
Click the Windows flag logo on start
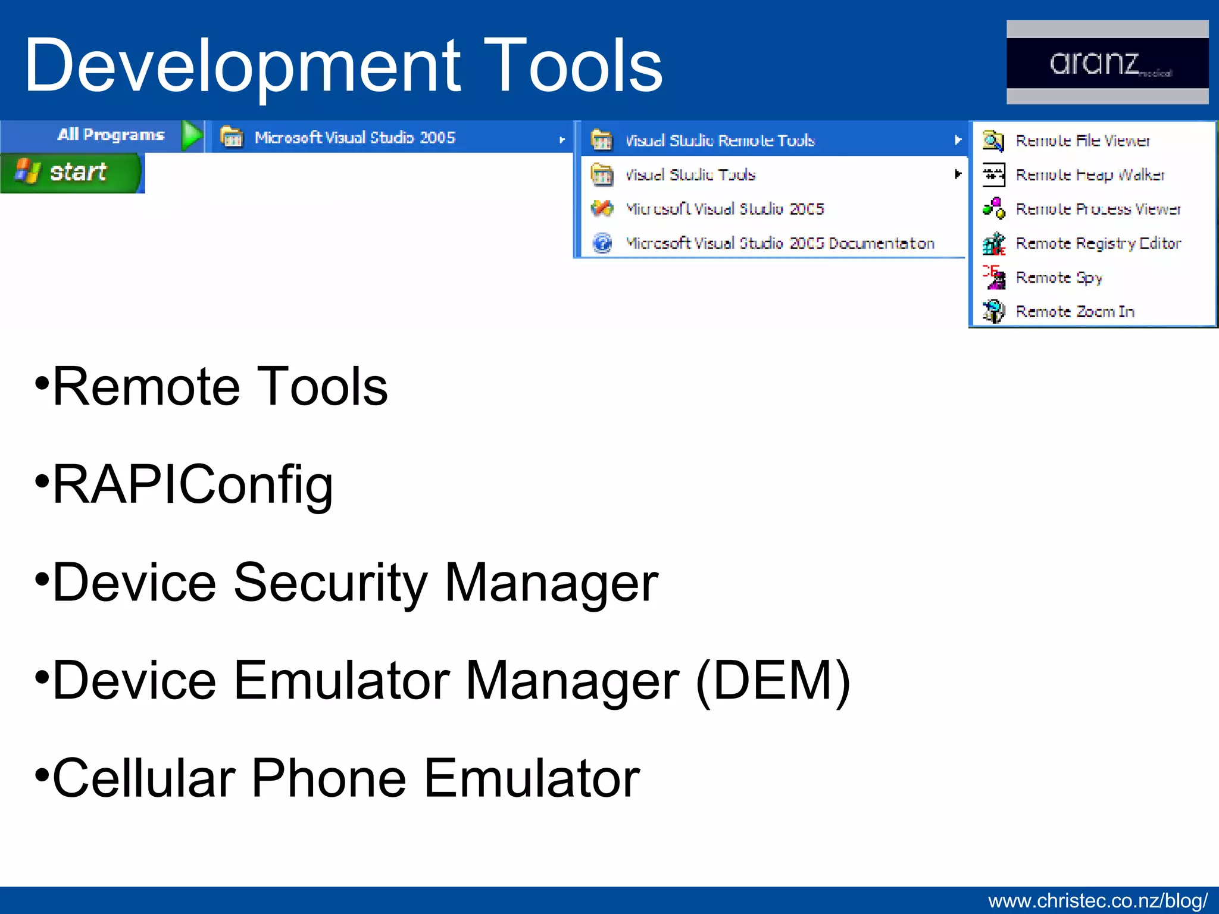coord(27,171)
